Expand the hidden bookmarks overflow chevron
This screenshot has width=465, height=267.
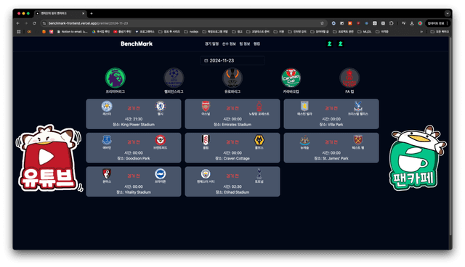pos(421,31)
